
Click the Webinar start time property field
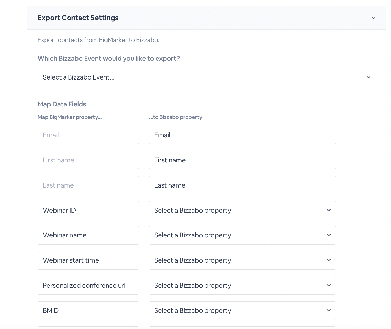88,260
